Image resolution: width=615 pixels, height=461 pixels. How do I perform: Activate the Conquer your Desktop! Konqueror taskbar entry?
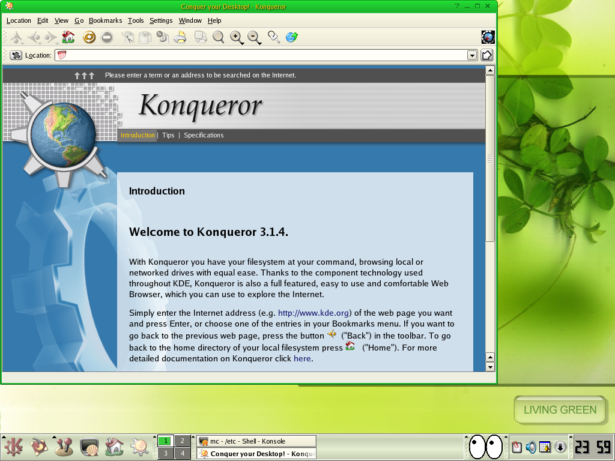(256, 454)
